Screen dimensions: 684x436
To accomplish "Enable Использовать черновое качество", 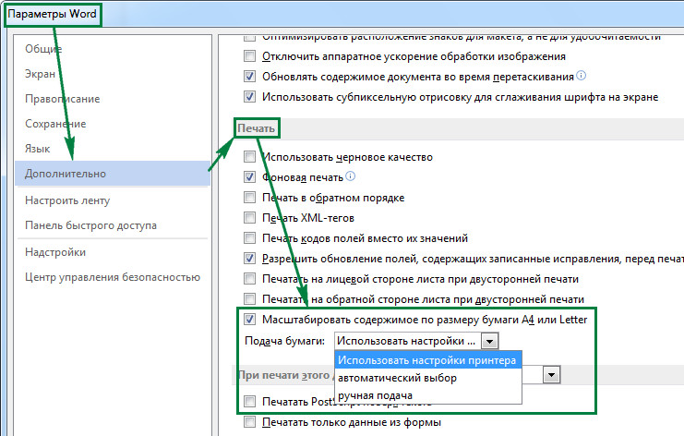I will 249,157.
